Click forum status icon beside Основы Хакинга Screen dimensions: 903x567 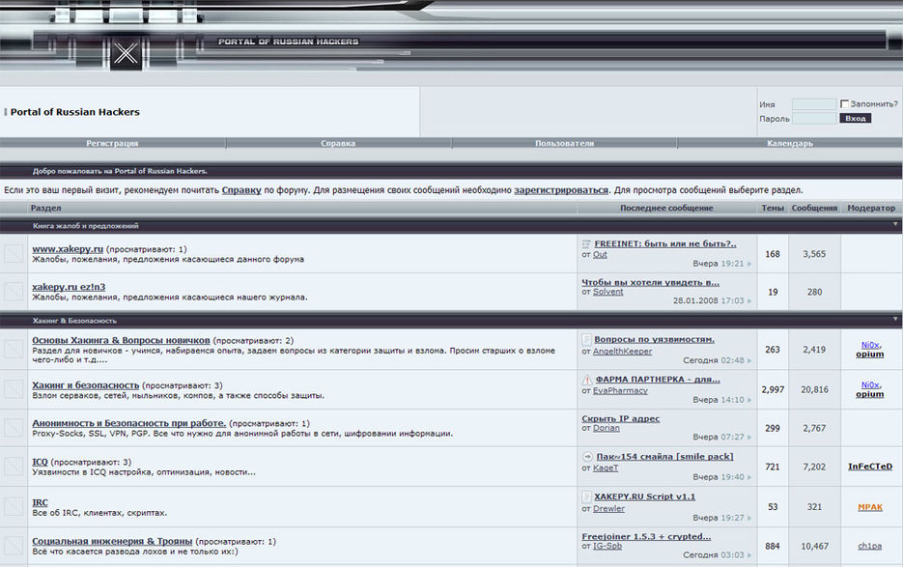coord(14,350)
